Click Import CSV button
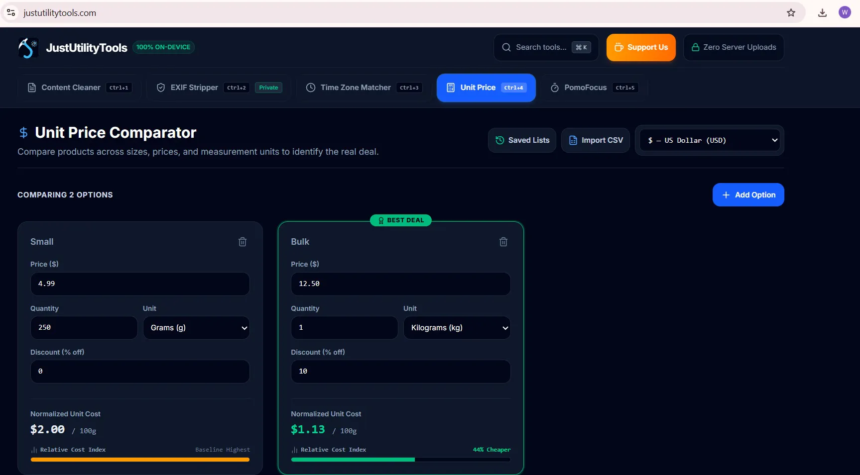Screen dimensions: 860x475 pyautogui.click(x=596, y=140)
